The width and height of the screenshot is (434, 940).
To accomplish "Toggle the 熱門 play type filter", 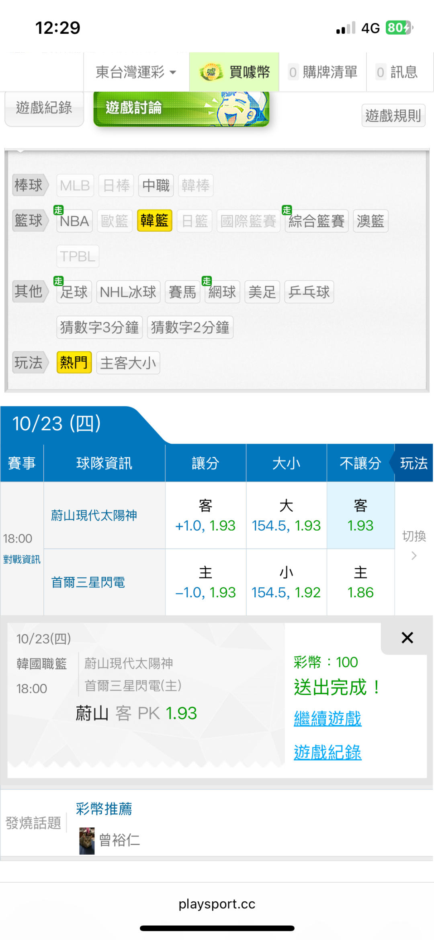I will click(74, 363).
